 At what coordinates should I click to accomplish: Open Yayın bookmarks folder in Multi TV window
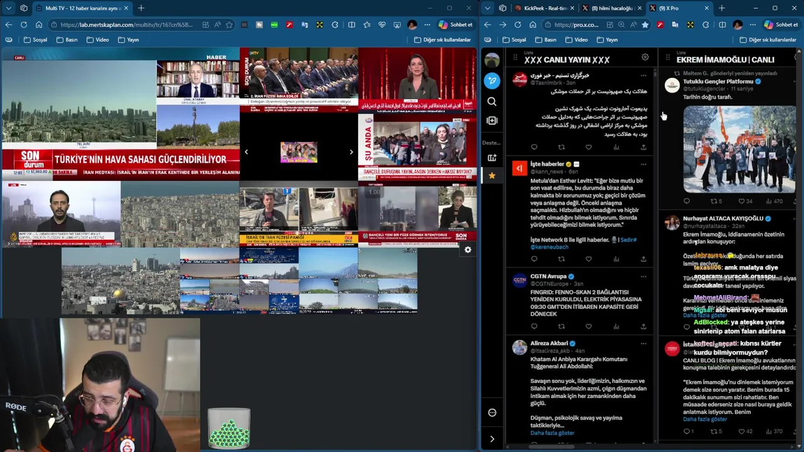pyautogui.click(x=128, y=40)
